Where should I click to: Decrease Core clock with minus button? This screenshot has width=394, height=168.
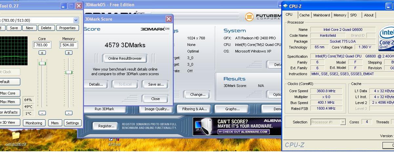click(x=42, y=113)
